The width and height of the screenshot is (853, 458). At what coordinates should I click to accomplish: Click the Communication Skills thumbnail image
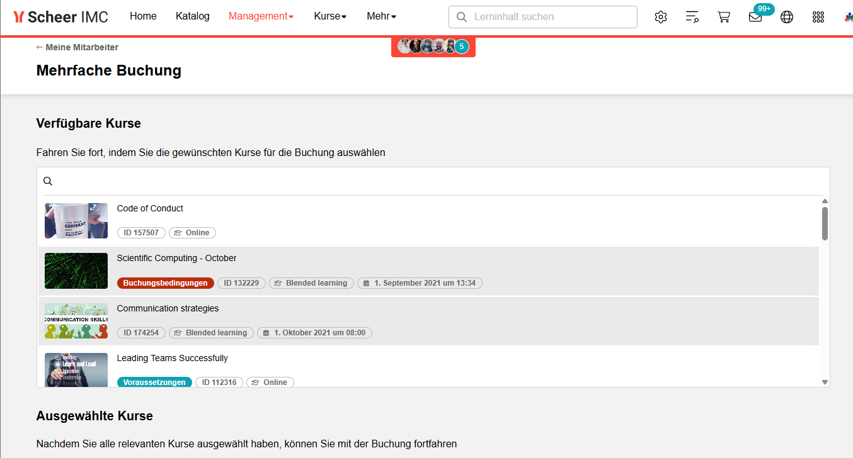[76, 321]
